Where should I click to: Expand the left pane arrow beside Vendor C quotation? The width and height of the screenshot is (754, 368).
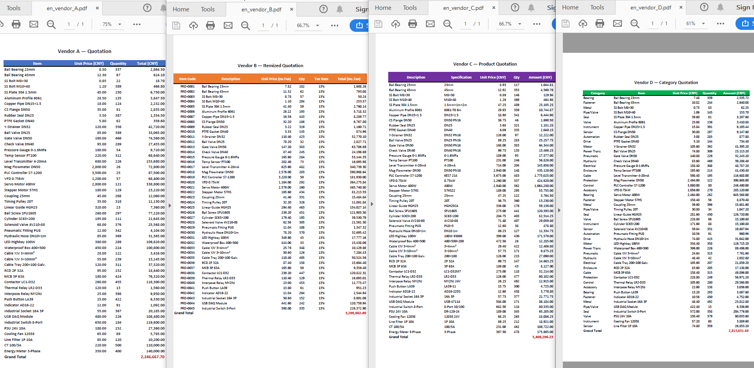[372, 204]
